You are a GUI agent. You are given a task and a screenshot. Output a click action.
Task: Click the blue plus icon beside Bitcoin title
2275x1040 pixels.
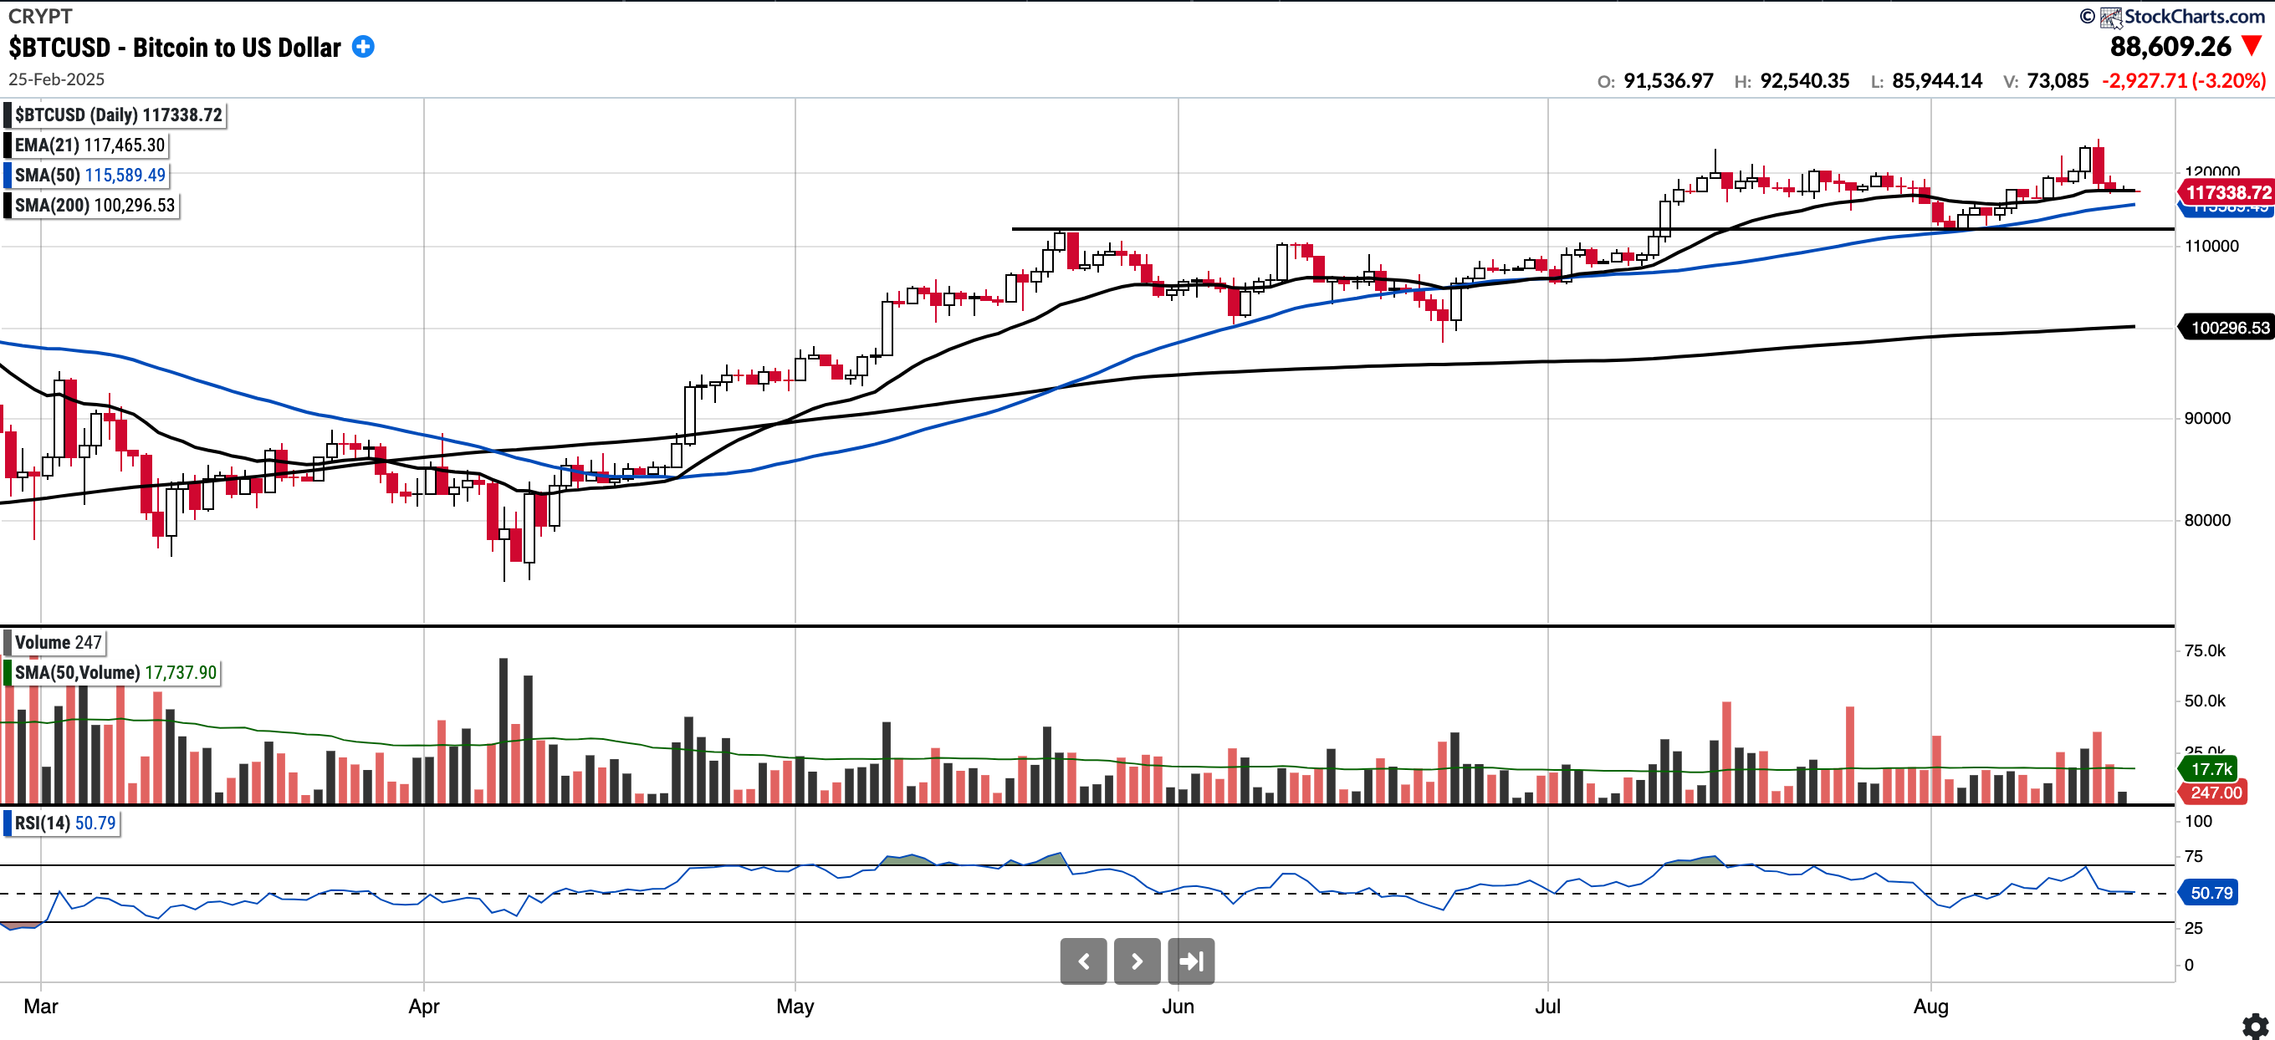(x=363, y=47)
